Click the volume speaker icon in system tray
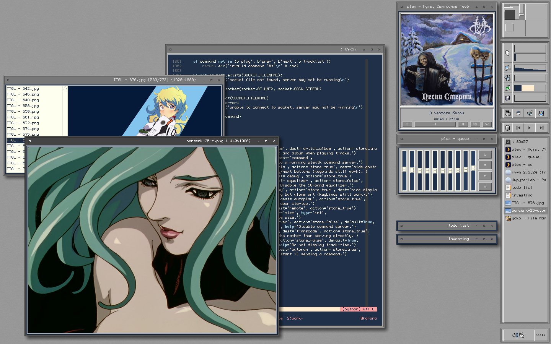 coord(515,335)
